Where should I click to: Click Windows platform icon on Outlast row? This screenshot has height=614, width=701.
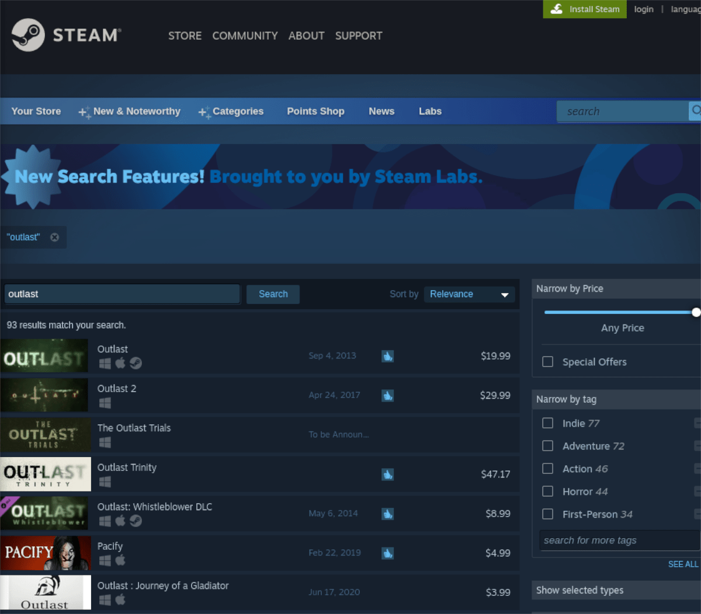[x=105, y=364]
